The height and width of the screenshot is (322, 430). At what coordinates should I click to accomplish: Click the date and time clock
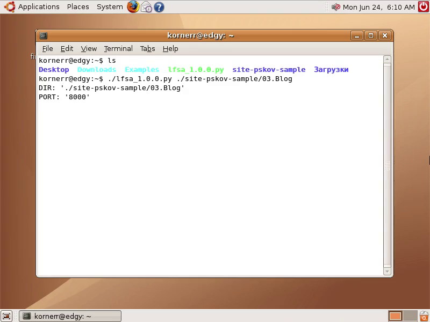click(378, 7)
